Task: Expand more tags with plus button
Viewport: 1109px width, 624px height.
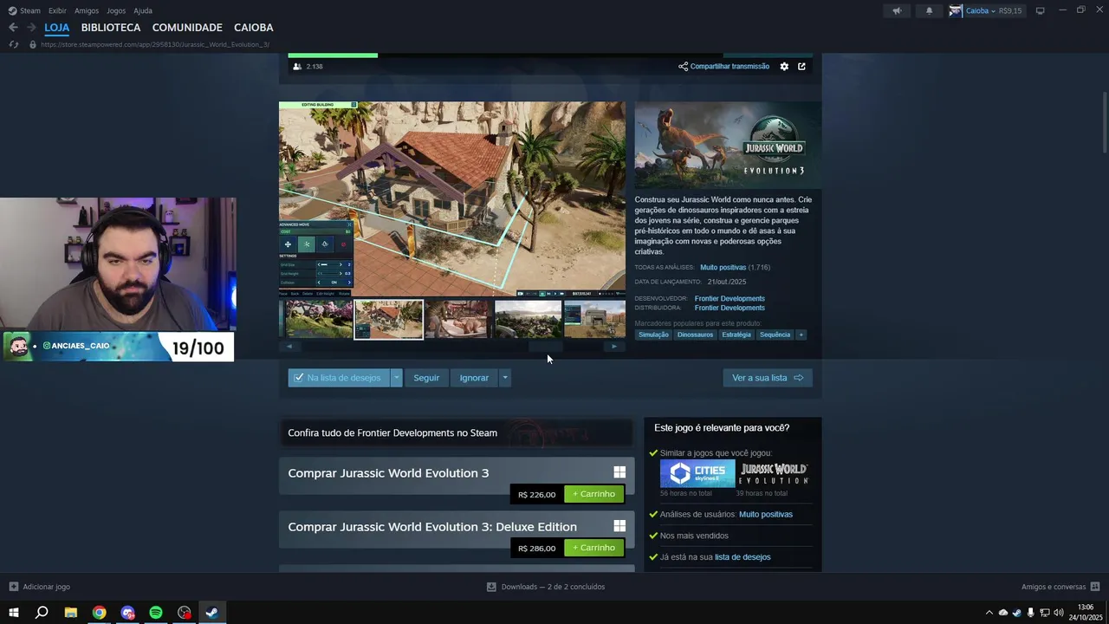Action: [801, 335]
